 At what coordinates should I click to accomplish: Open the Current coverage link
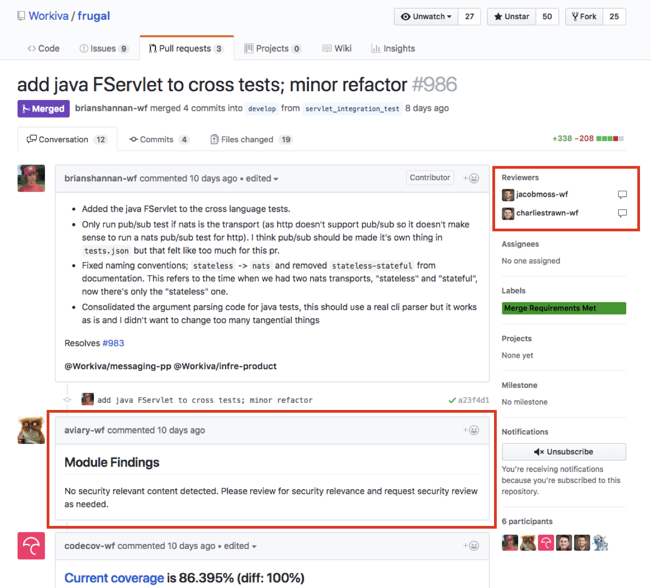click(x=114, y=578)
